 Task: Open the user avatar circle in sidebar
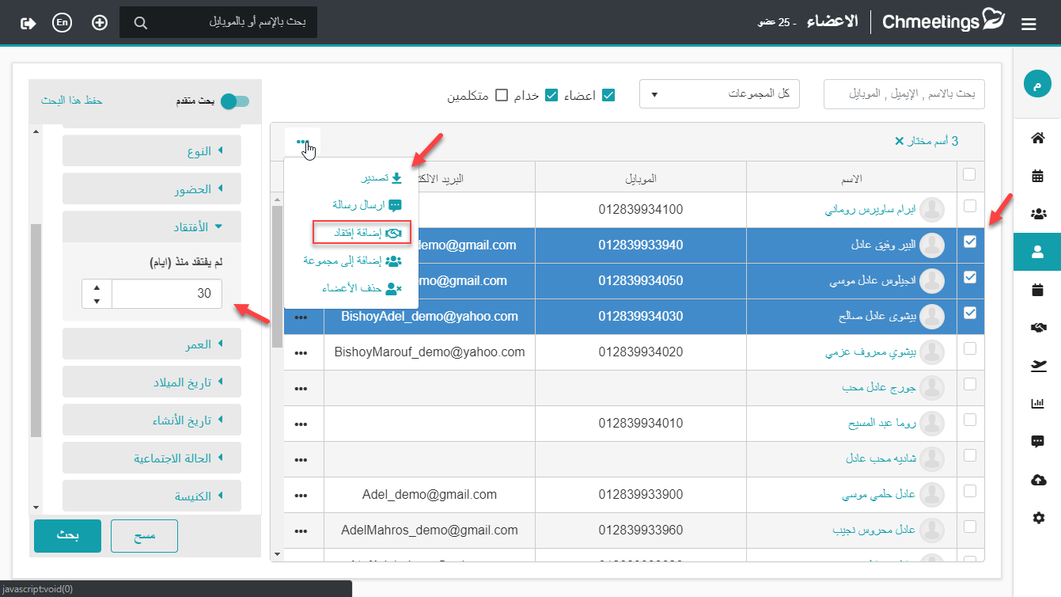[1037, 84]
